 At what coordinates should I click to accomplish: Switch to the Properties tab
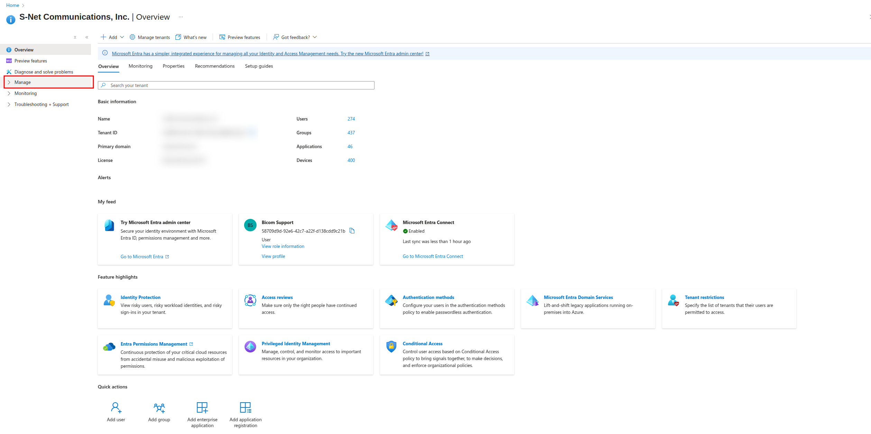174,66
